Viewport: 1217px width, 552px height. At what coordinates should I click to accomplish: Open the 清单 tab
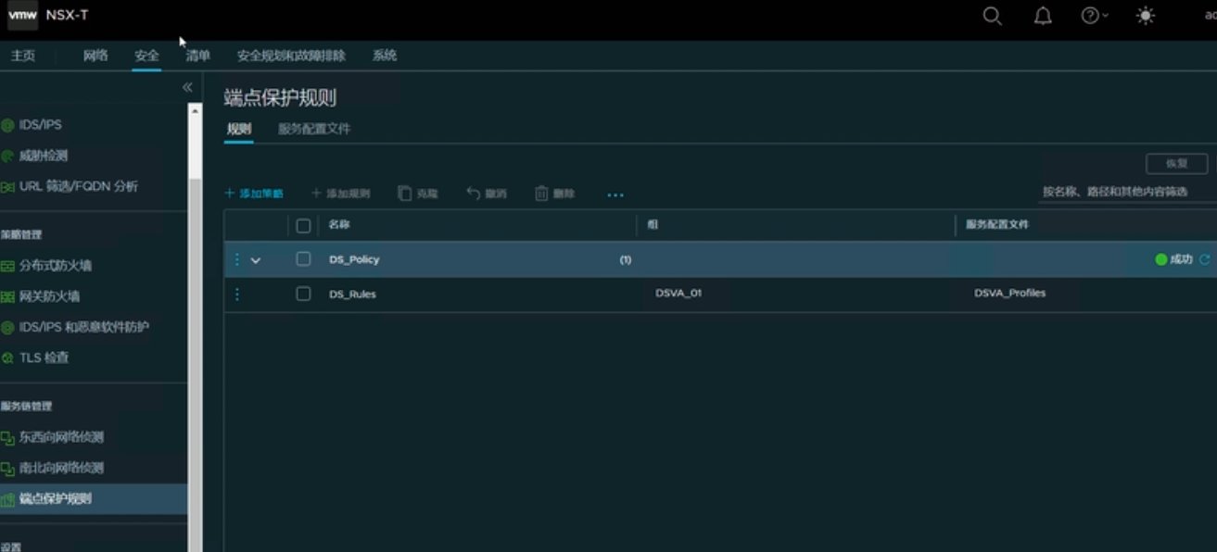197,56
